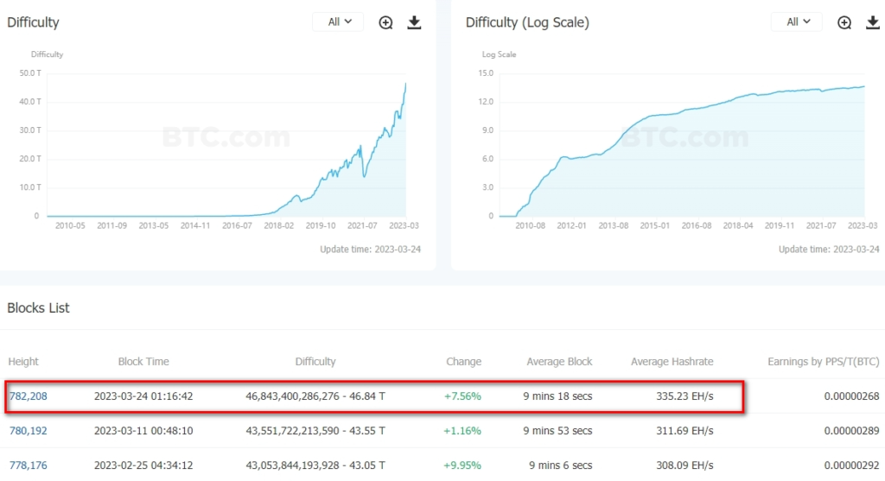Open block height 778,176 link

coord(28,465)
